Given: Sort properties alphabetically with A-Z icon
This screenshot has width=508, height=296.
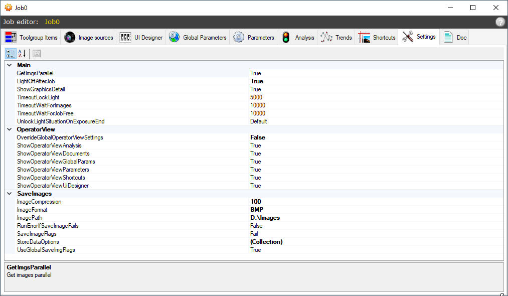Looking at the screenshot, I should [x=22, y=54].
